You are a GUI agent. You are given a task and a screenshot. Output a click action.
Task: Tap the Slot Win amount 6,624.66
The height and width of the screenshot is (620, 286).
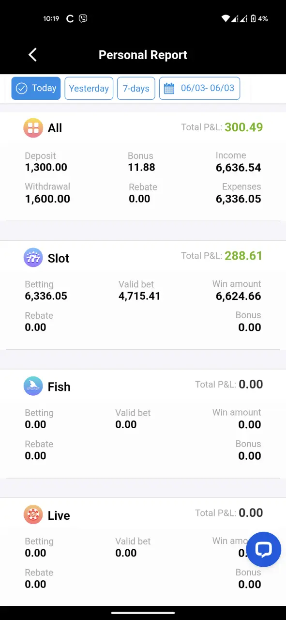click(239, 296)
